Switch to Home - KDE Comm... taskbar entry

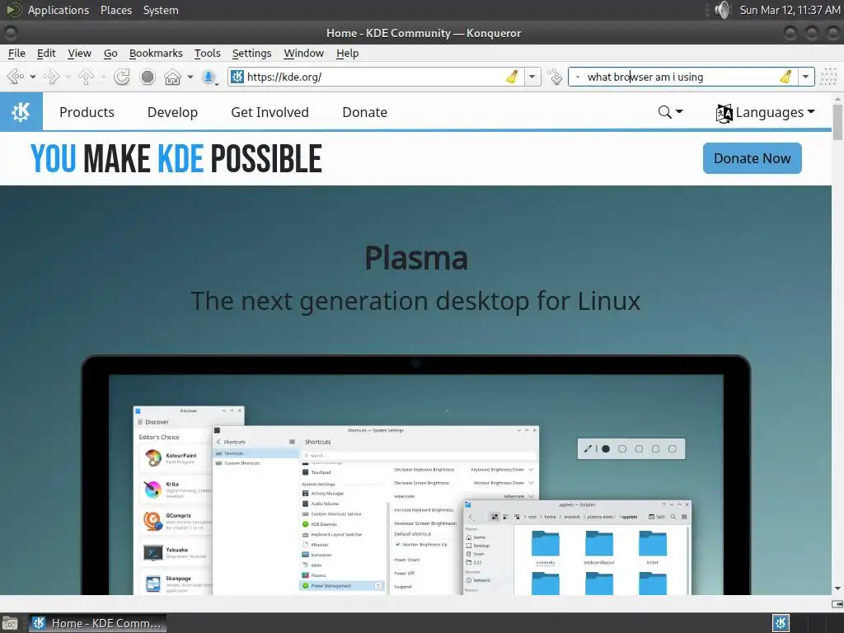point(97,623)
